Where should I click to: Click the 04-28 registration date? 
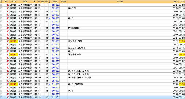click(175, 91)
